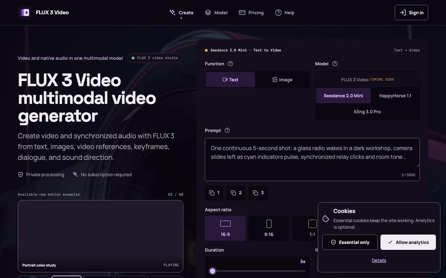Open the Help menu item

click(285, 12)
